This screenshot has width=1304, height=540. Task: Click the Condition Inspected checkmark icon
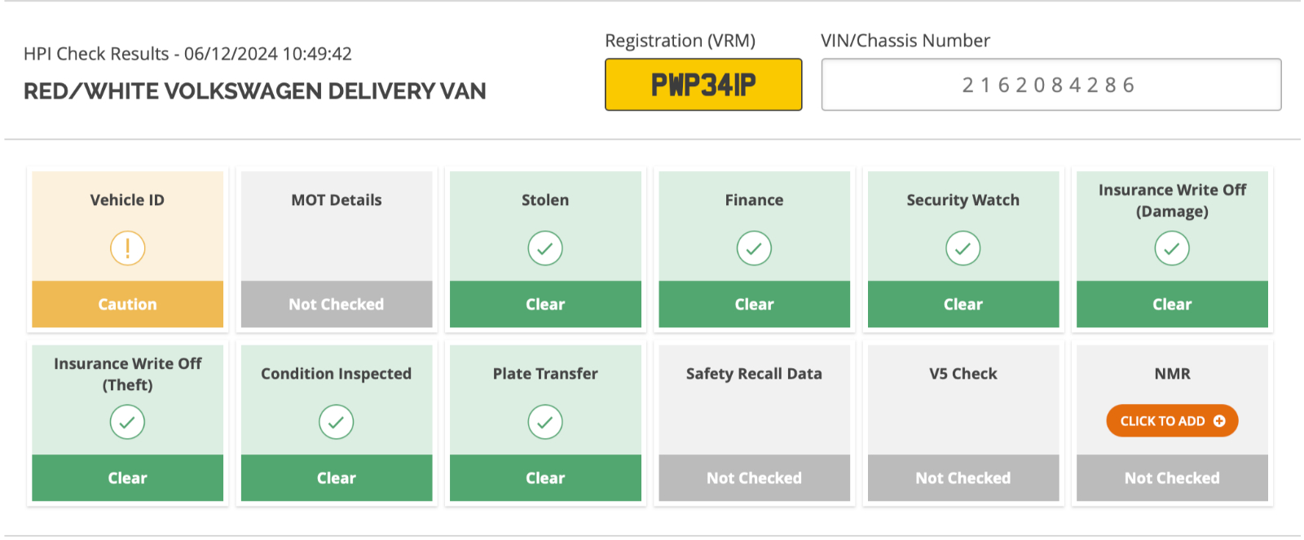pyautogui.click(x=337, y=422)
